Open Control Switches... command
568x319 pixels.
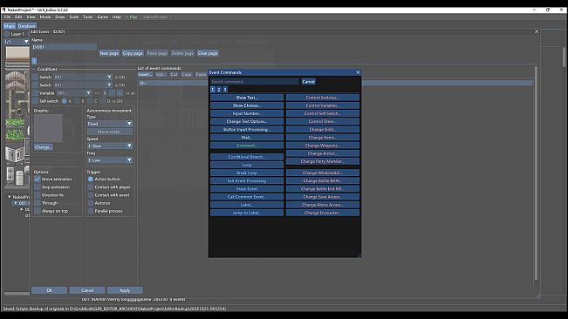[x=323, y=98]
